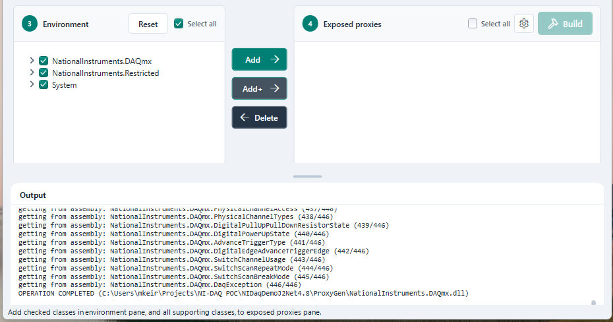Click the PhysicalChannelTypes (438/446) output line
This screenshot has width=613, height=322.
175,216
